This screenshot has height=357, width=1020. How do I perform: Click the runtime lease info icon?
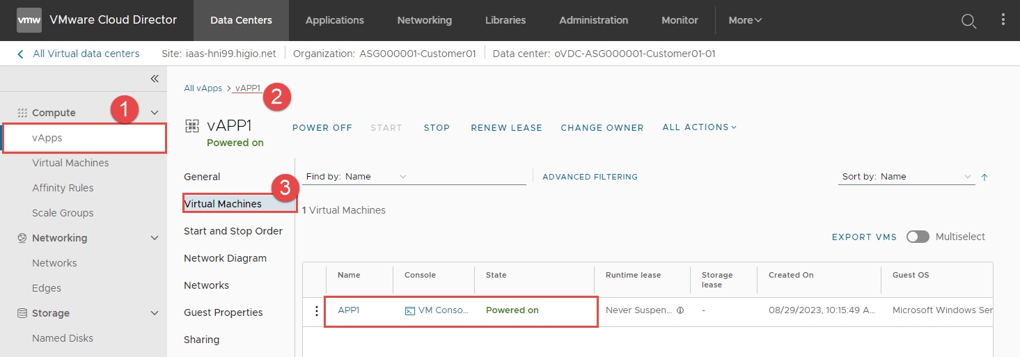[680, 310]
